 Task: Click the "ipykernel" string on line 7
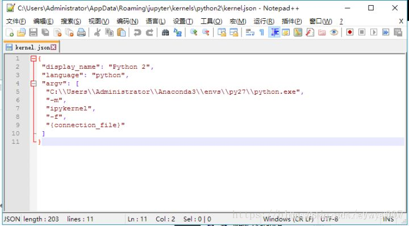(x=69, y=108)
